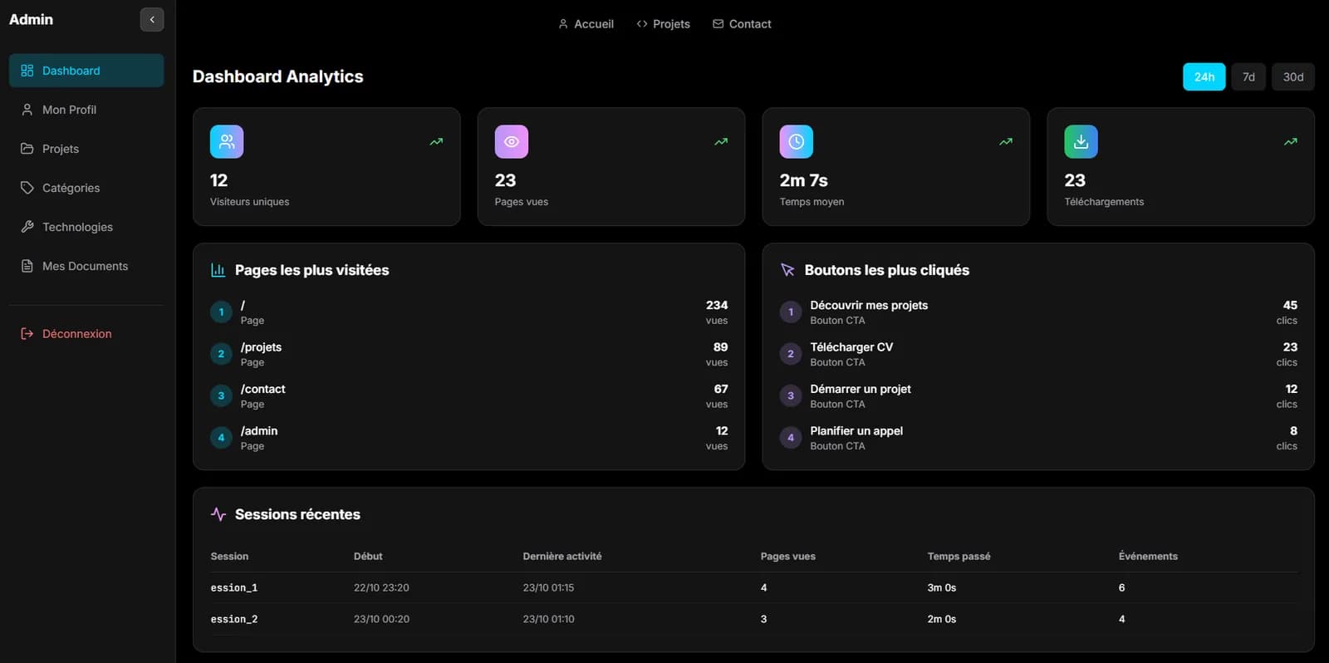This screenshot has height=663, width=1329.
Task: Click the rank 2 badge for /projets
Action: point(221,354)
